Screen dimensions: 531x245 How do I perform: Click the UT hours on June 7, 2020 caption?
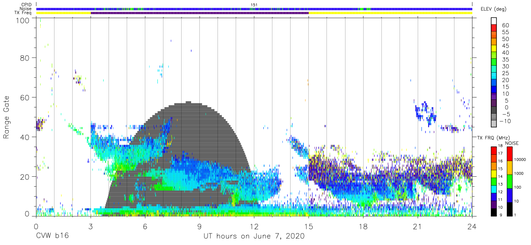point(254,236)
